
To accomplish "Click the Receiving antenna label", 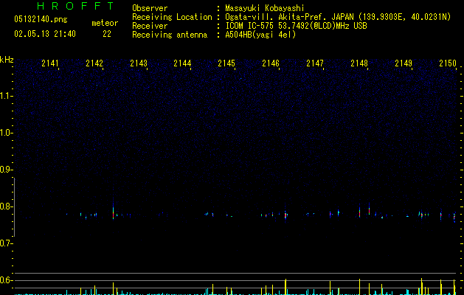I will 170,35.
